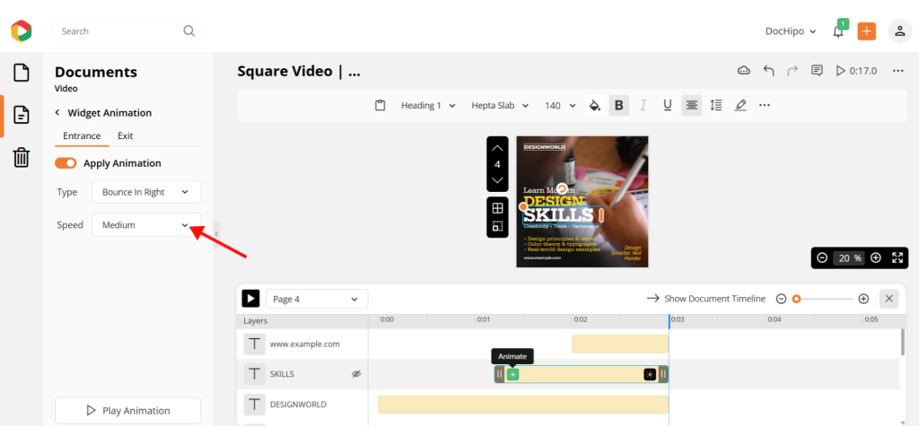
Task: Toggle underline formatting
Action: 667,106
